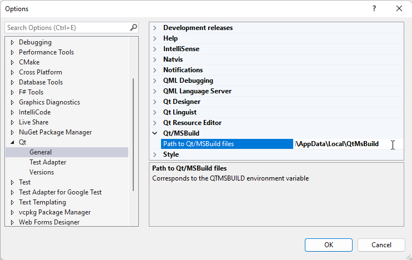Viewport: 412px width, 260px height.
Task: Expand the QML Debugging section chevron
Action: 155,81
